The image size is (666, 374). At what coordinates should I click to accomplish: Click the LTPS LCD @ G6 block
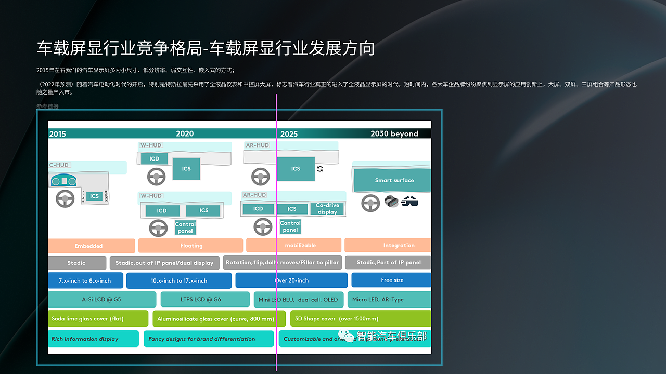click(x=205, y=299)
